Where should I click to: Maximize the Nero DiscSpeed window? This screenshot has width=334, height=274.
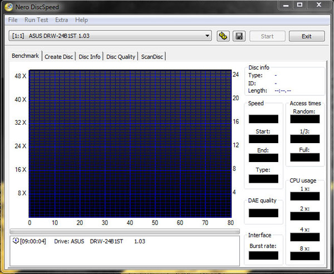click(299, 5)
